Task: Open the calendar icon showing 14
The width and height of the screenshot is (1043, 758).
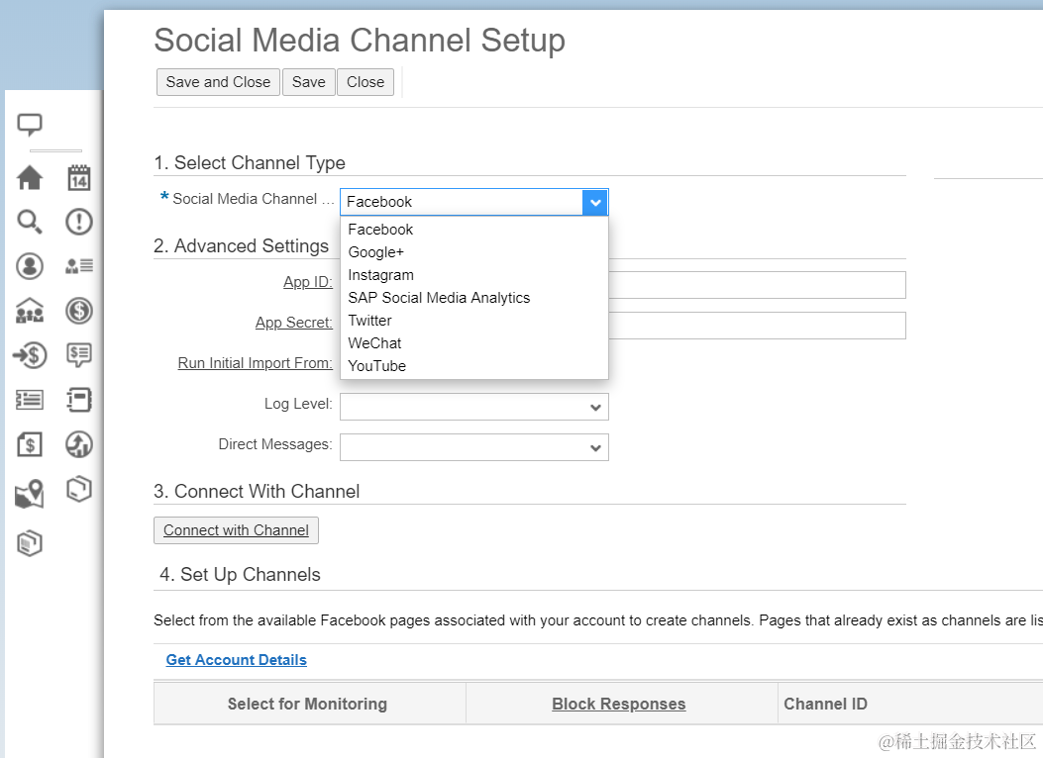Action: (x=79, y=178)
